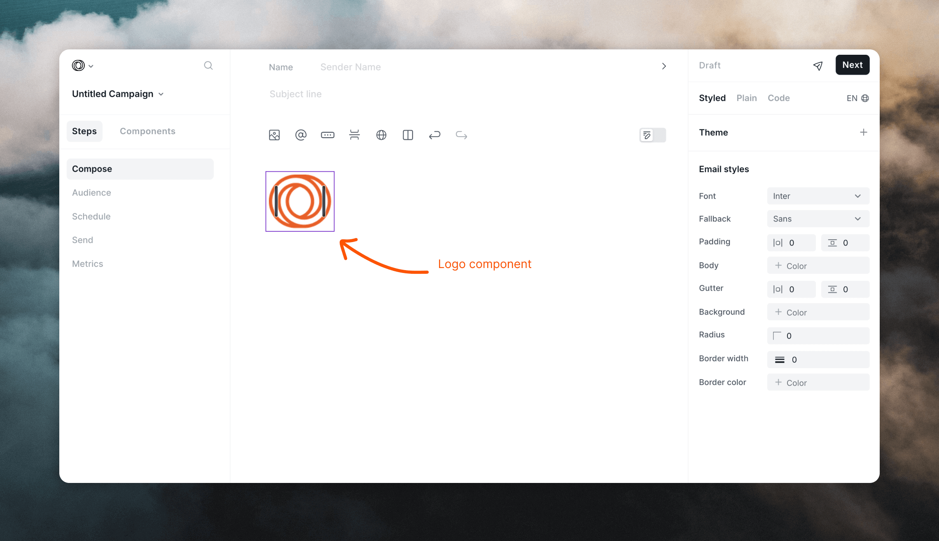
Task: Click the Next button
Action: tap(852, 65)
